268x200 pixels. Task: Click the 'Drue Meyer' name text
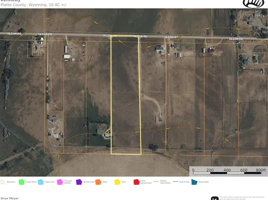click(x=10, y=198)
